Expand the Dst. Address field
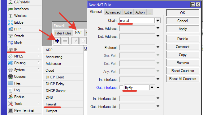203x115 pixels. click(158, 36)
